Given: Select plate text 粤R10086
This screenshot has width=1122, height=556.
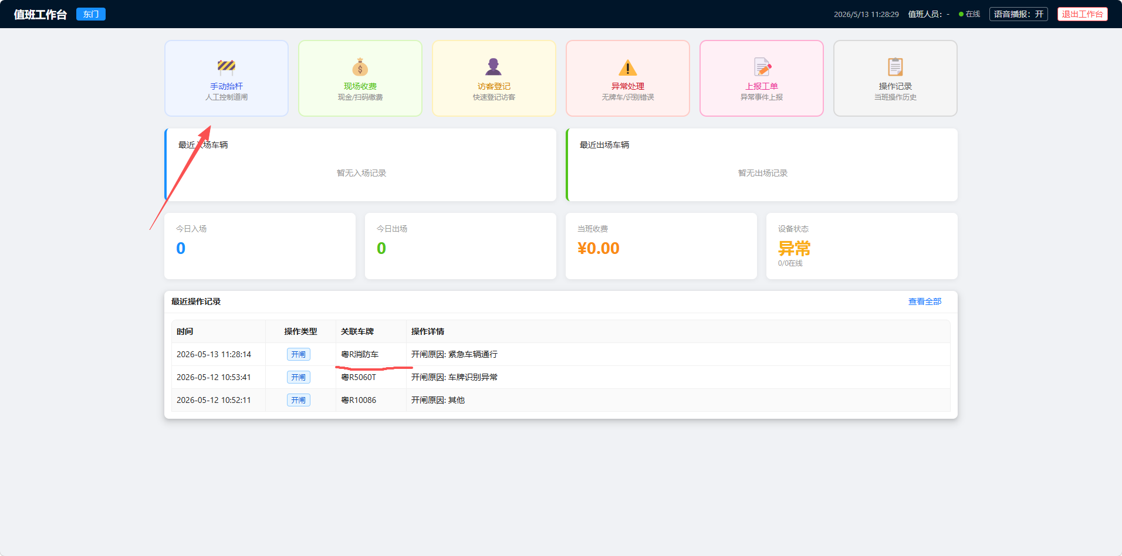Looking at the screenshot, I should (x=359, y=400).
